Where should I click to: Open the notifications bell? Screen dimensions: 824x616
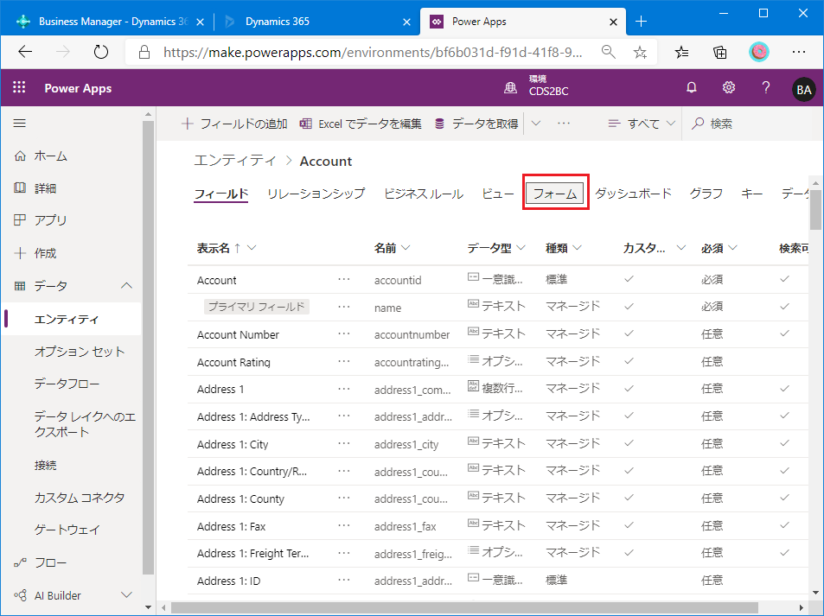[x=692, y=88]
